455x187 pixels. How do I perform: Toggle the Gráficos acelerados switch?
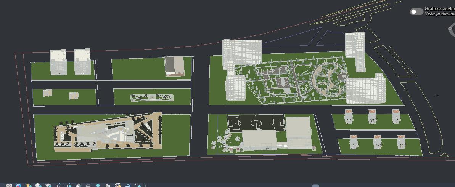(x=416, y=11)
